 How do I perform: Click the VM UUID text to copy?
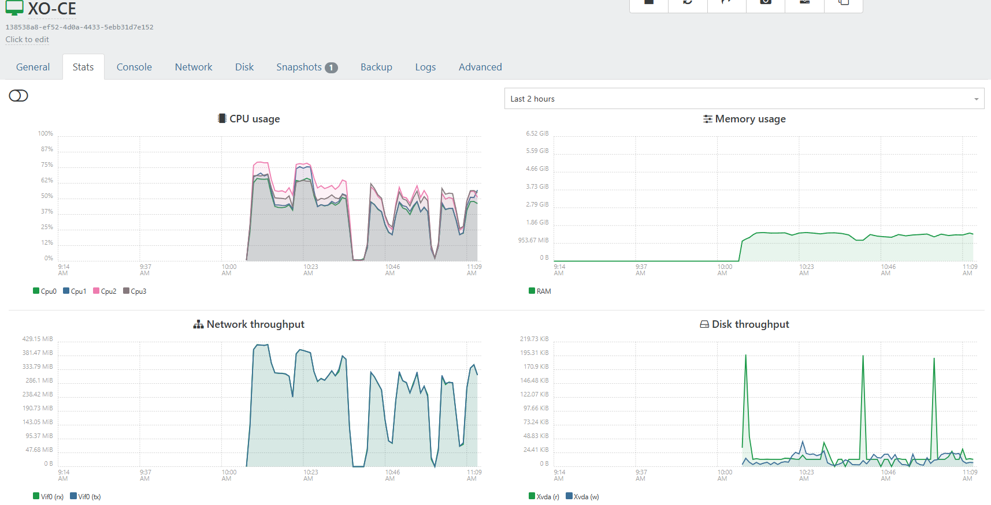coord(79,27)
